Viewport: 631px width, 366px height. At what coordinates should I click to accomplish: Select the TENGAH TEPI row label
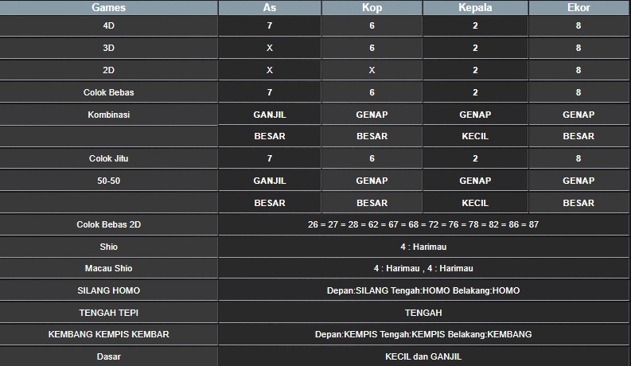tap(108, 313)
